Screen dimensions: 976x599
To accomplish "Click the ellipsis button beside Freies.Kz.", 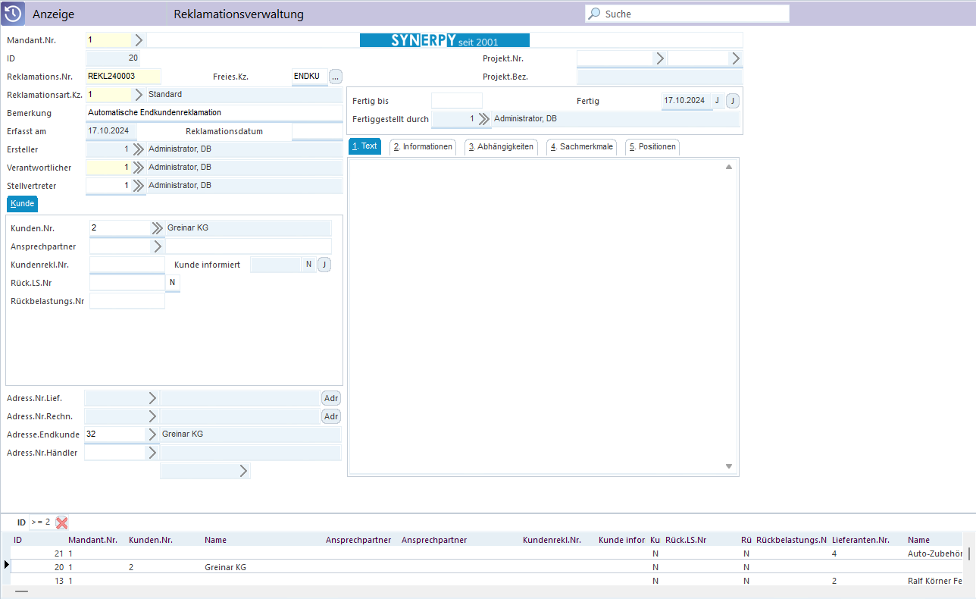I will [336, 77].
